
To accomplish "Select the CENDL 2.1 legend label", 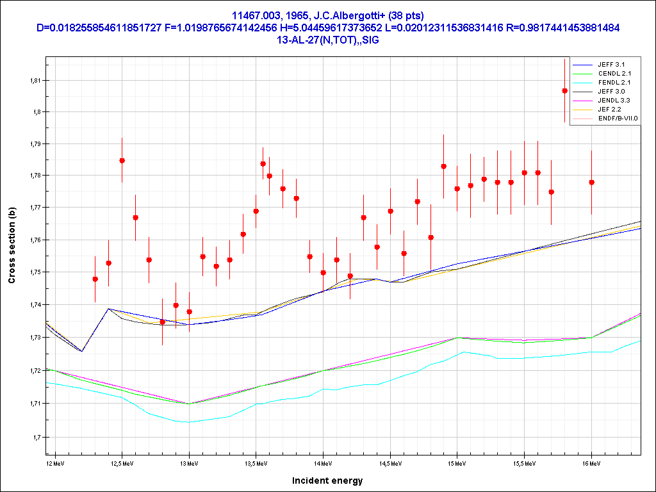I will [614, 74].
